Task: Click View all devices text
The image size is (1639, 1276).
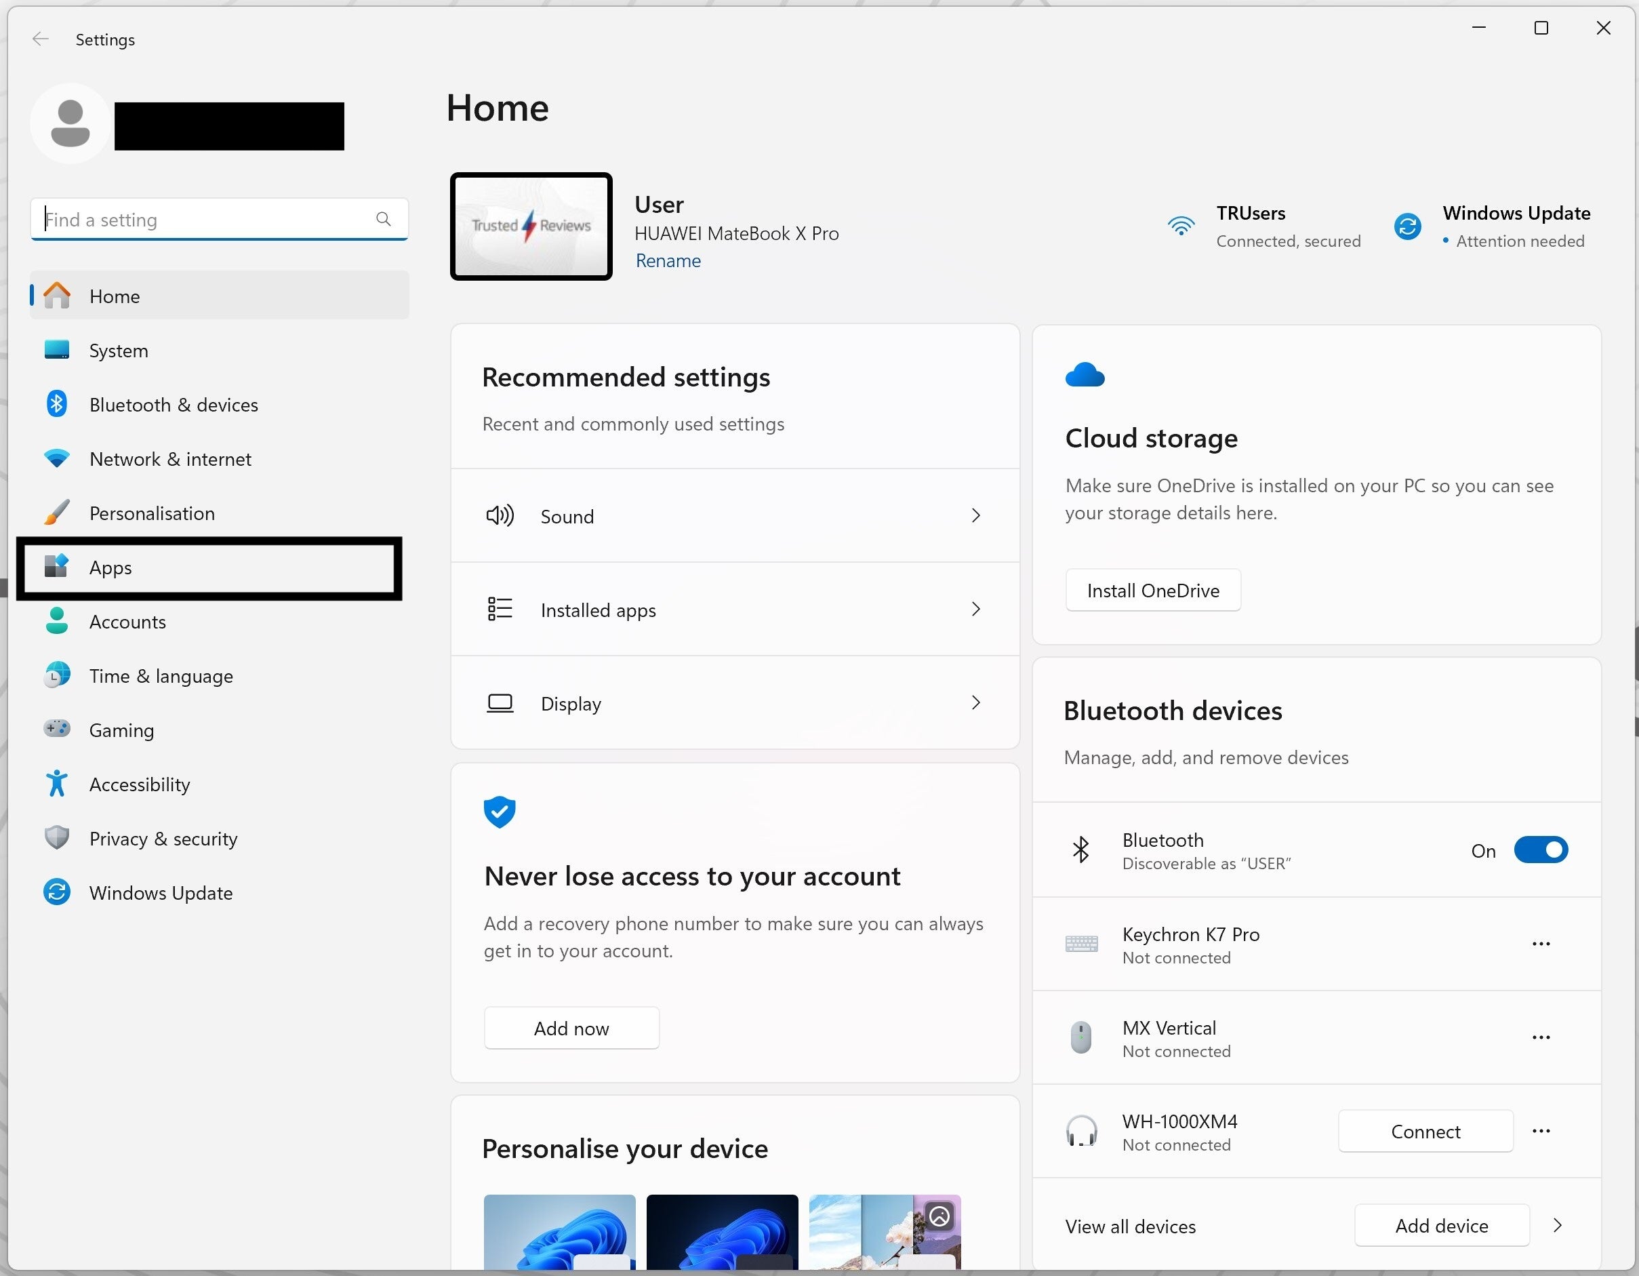Action: pyautogui.click(x=1130, y=1227)
